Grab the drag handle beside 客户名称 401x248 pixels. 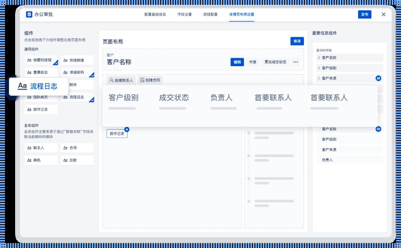[319, 58]
